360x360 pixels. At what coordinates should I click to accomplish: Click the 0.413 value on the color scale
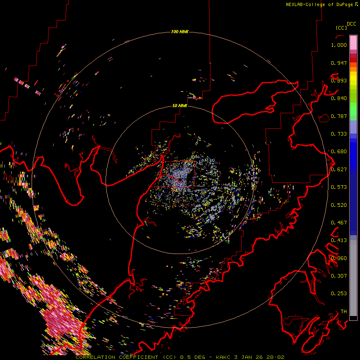(x=339, y=240)
